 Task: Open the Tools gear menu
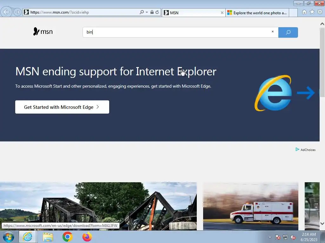(320, 12)
